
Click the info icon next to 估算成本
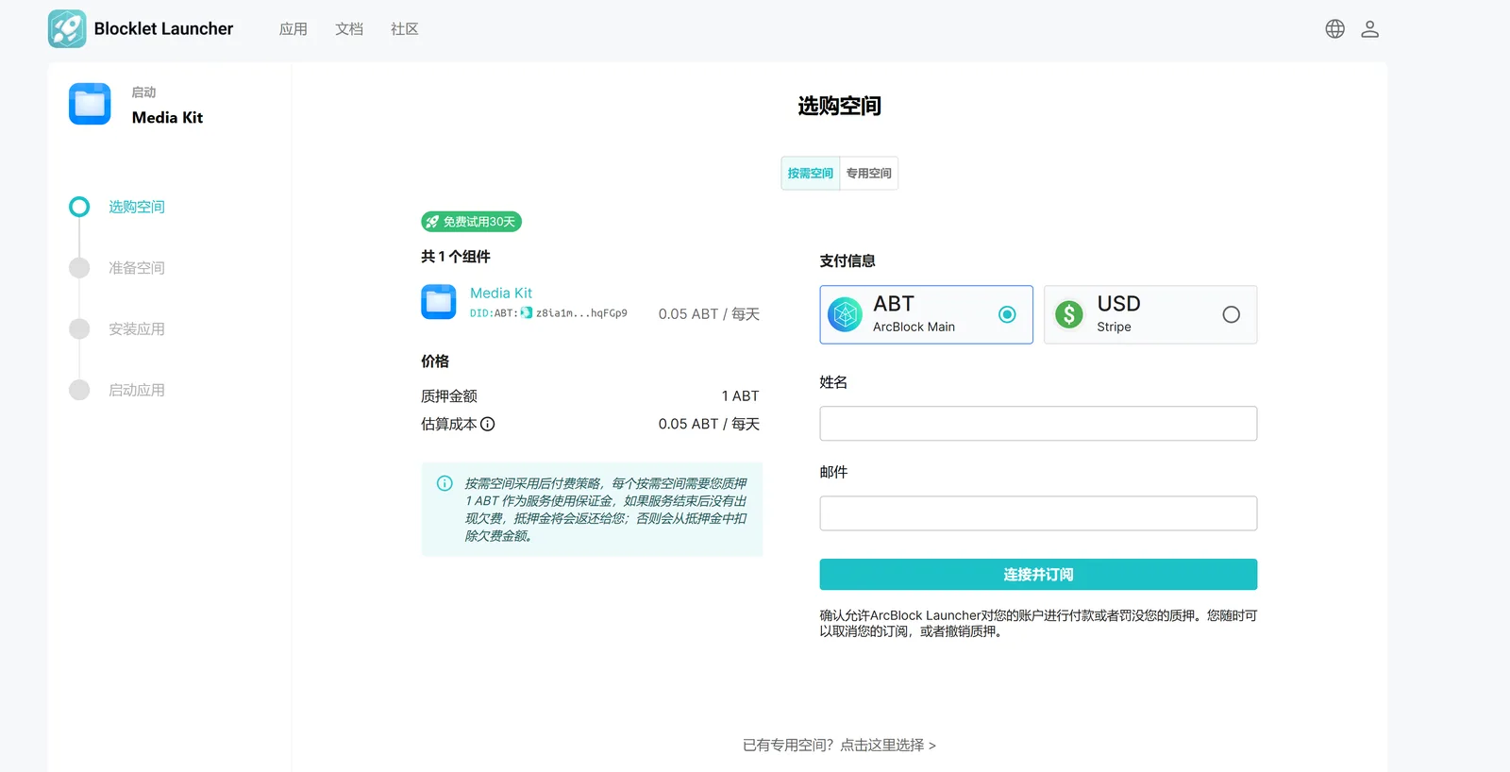point(488,425)
